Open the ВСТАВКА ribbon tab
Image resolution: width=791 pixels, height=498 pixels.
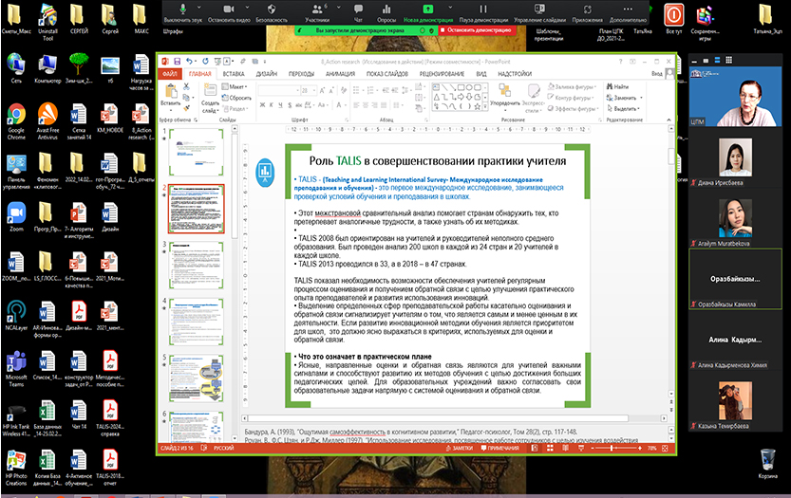click(234, 73)
